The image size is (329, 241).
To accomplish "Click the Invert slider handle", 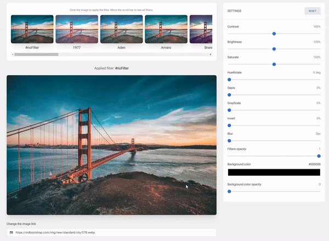I will (229, 125).
